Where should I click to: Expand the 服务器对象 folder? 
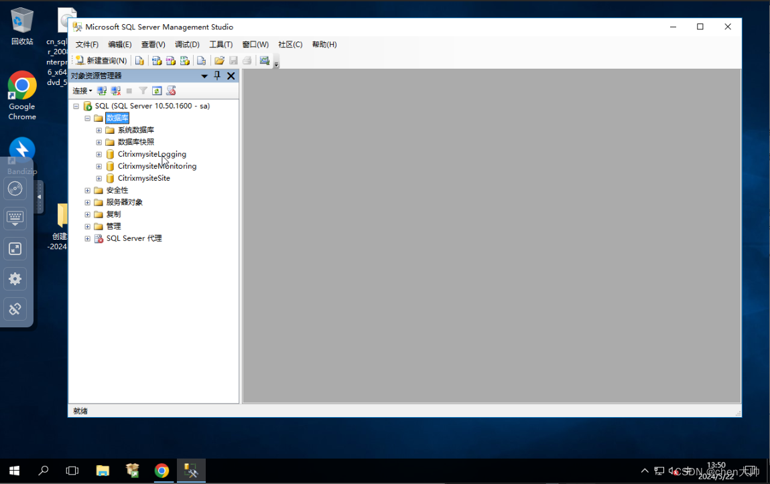tap(87, 202)
